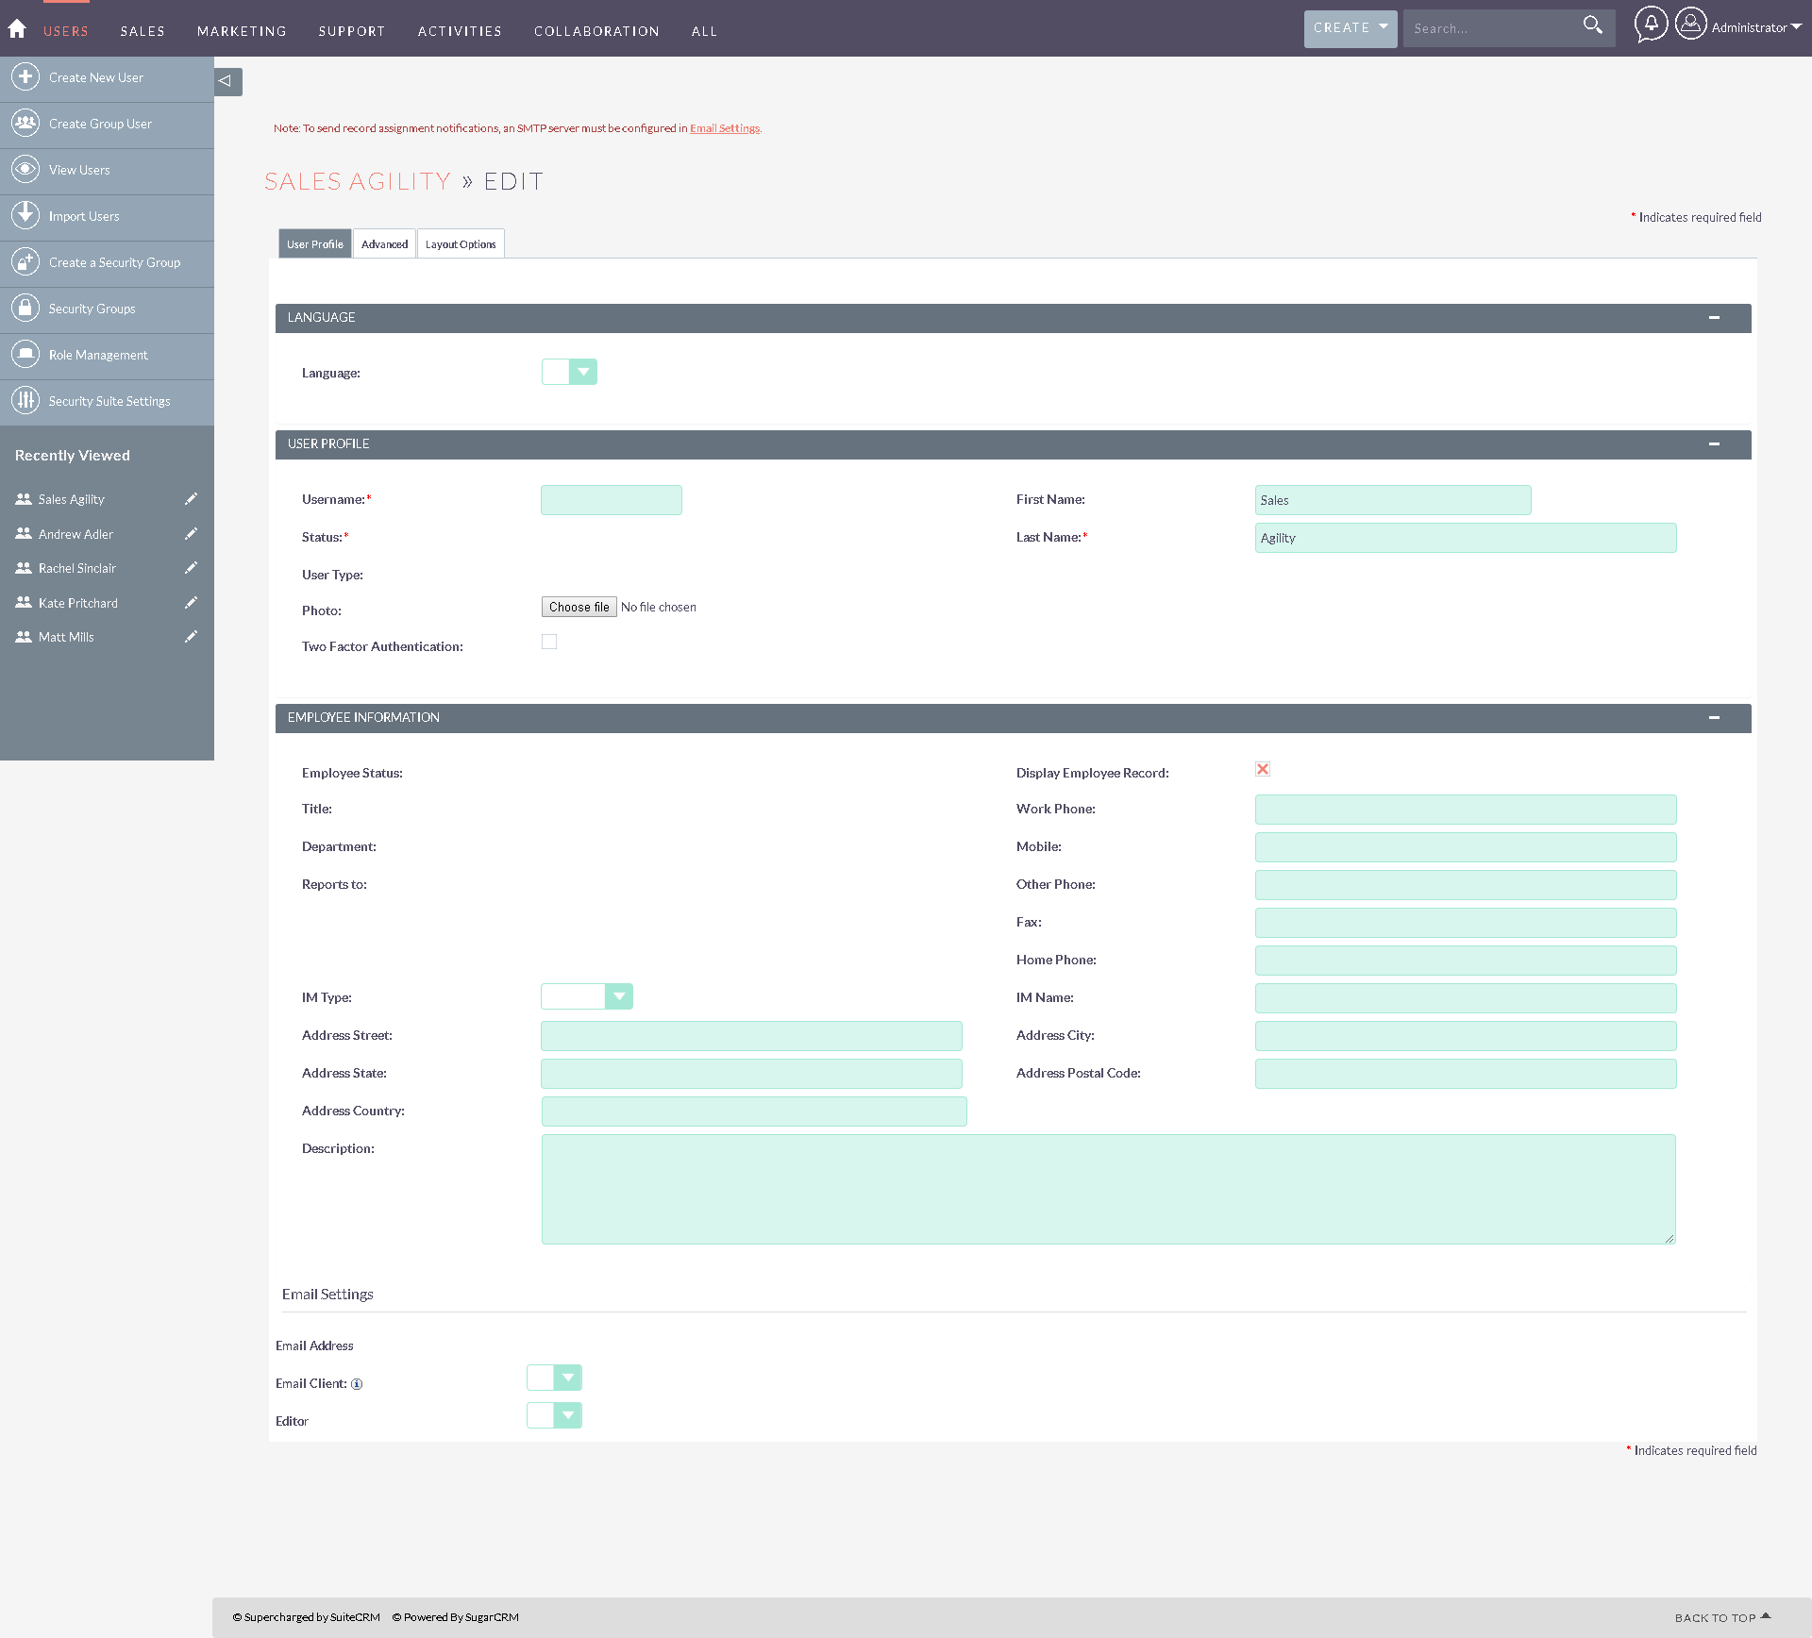The height and width of the screenshot is (1638, 1812).
Task: Collapse the Language panel
Action: 1714,318
